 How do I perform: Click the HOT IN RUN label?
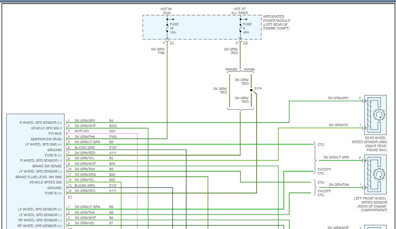click(x=166, y=11)
